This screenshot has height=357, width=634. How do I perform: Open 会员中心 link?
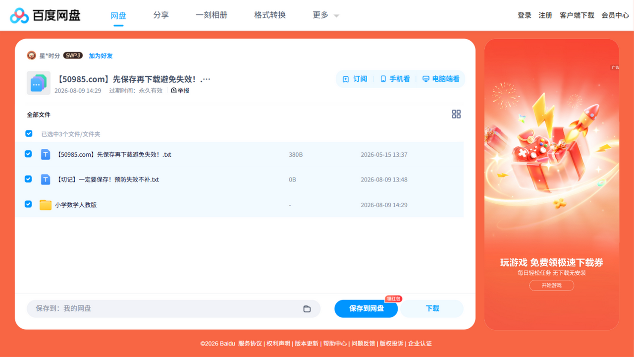[x=615, y=15]
